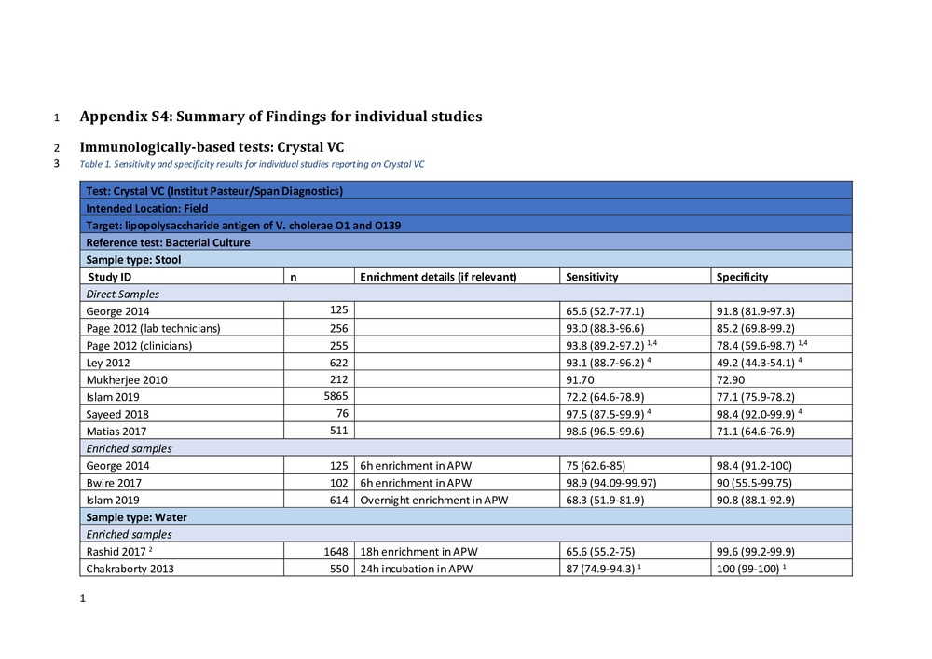
Task: Click the 'Enrichment details (if relevant)' column header
Action: point(438,277)
